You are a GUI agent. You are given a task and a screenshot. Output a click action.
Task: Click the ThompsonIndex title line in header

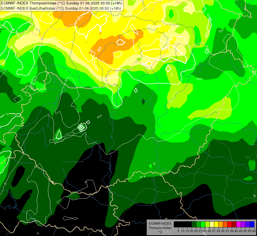click(x=61, y=3)
